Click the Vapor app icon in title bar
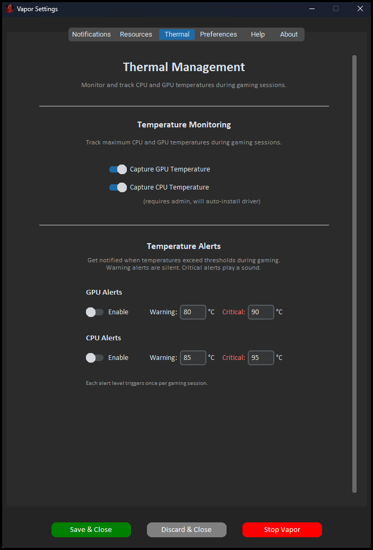 10,9
